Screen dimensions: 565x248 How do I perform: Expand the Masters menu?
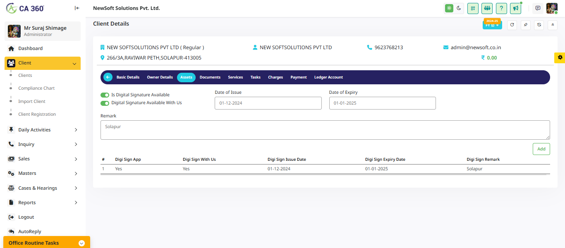43,173
